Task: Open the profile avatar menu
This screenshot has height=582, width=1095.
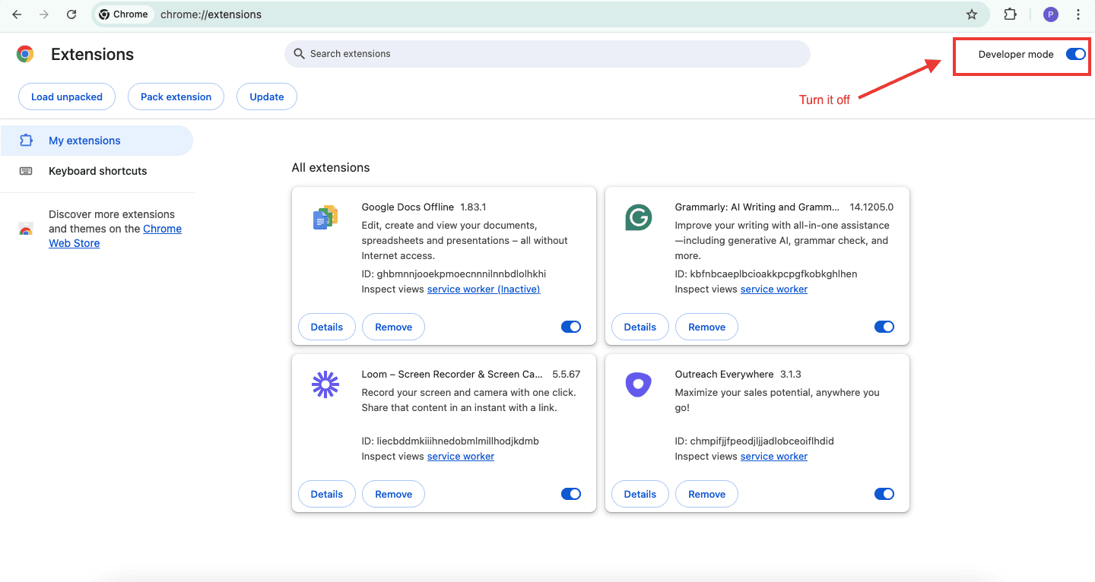Action: [x=1051, y=14]
